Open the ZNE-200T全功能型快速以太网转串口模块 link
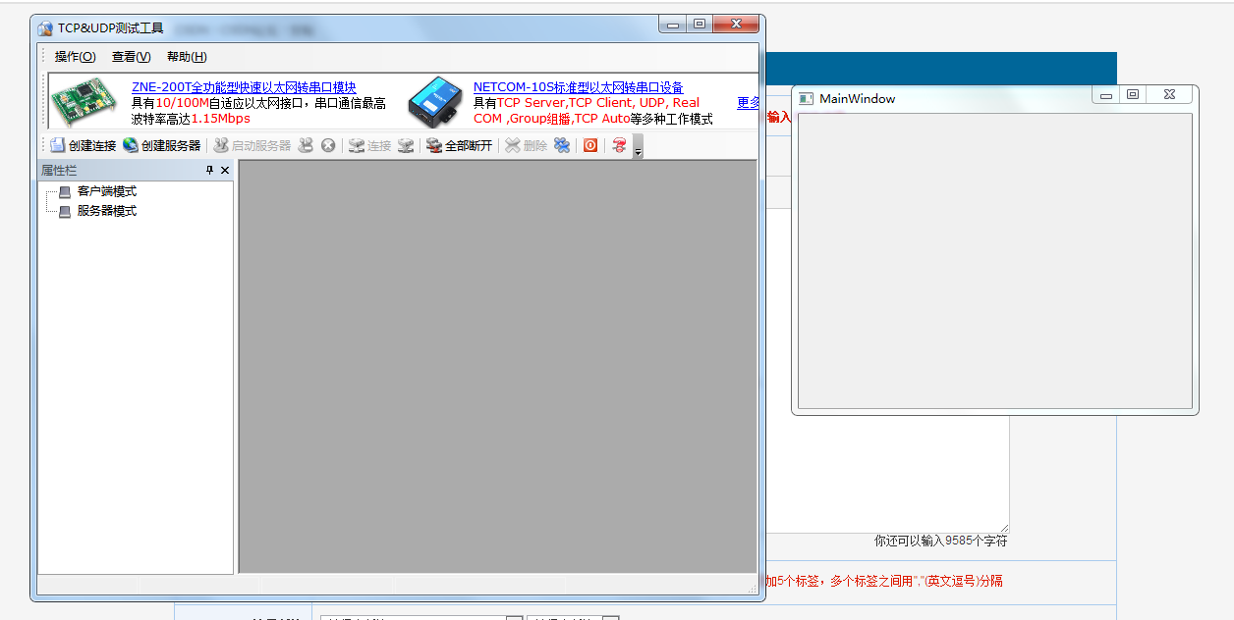This screenshot has width=1234, height=620. 244,87
